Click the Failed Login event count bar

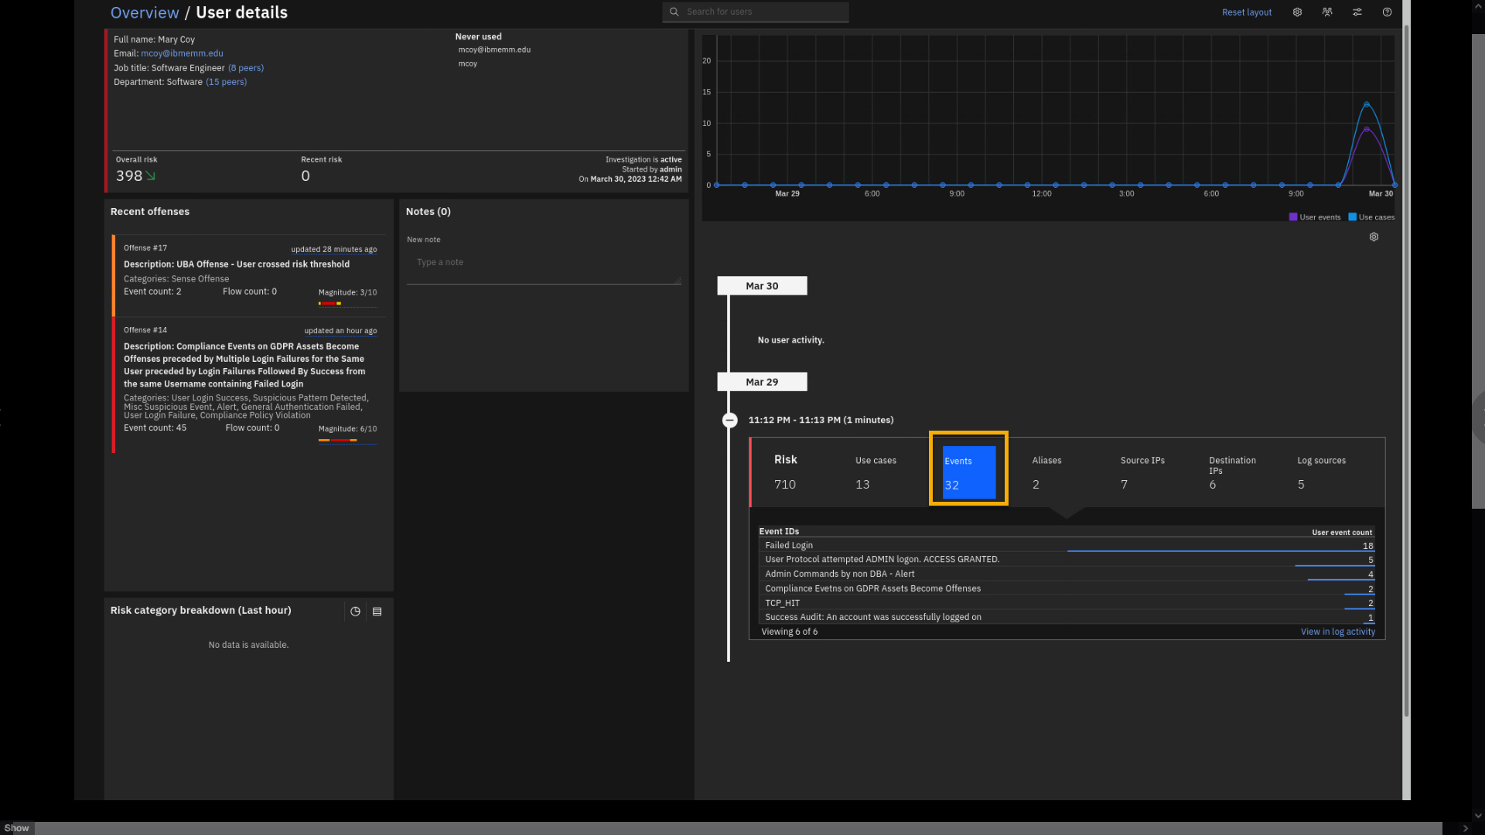pyautogui.click(x=1220, y=550)
